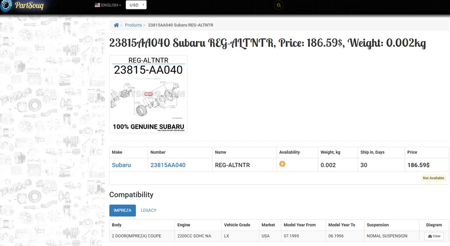Go to home via breadcrumb house icon
Viewport: 450px width, 246px height.
pyautogui.click(x=116, y=25)
